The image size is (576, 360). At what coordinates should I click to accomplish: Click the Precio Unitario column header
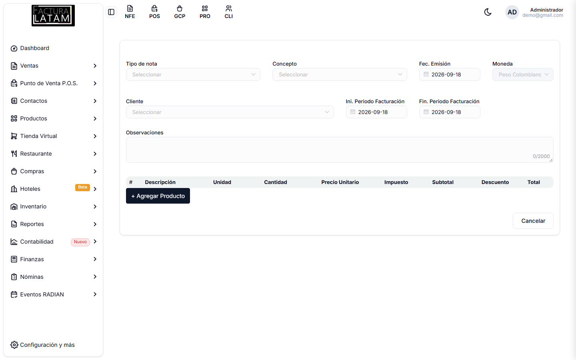(340, 182)
